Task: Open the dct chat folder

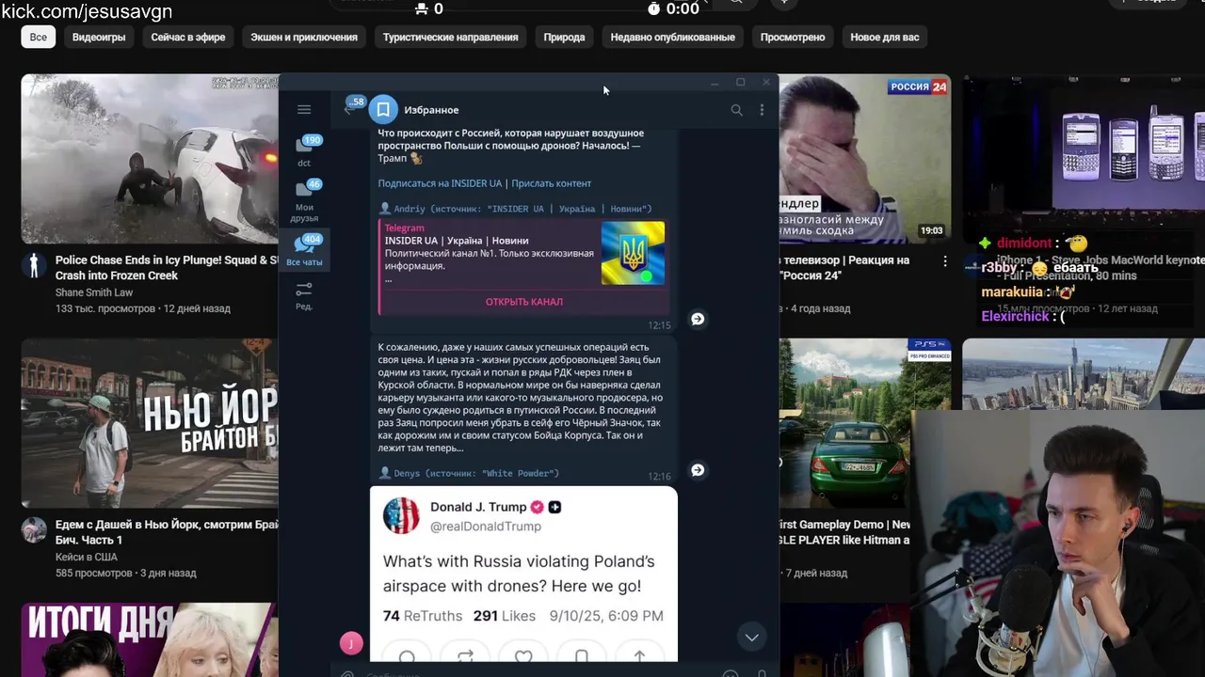Action: point(304,151)
